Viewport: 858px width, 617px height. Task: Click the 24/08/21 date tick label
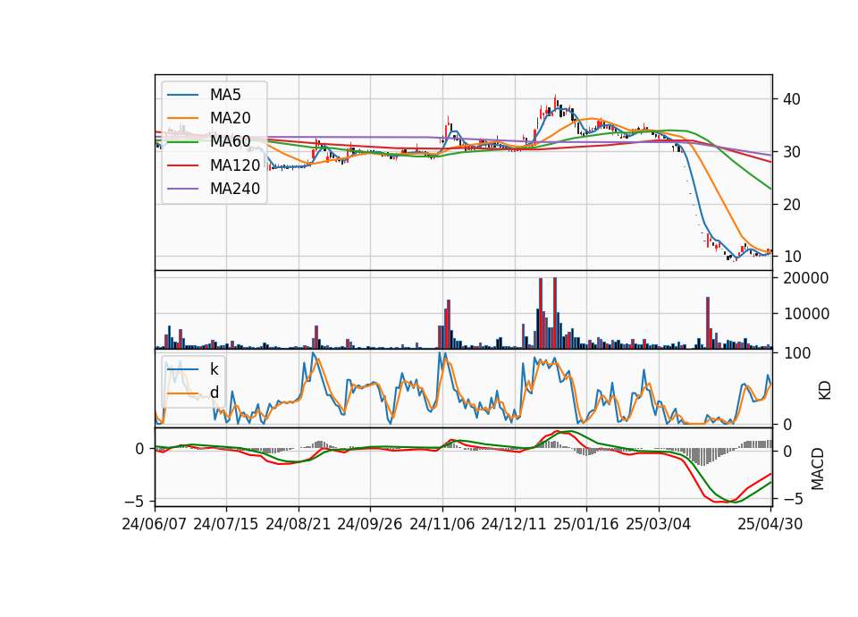(299, 524)
